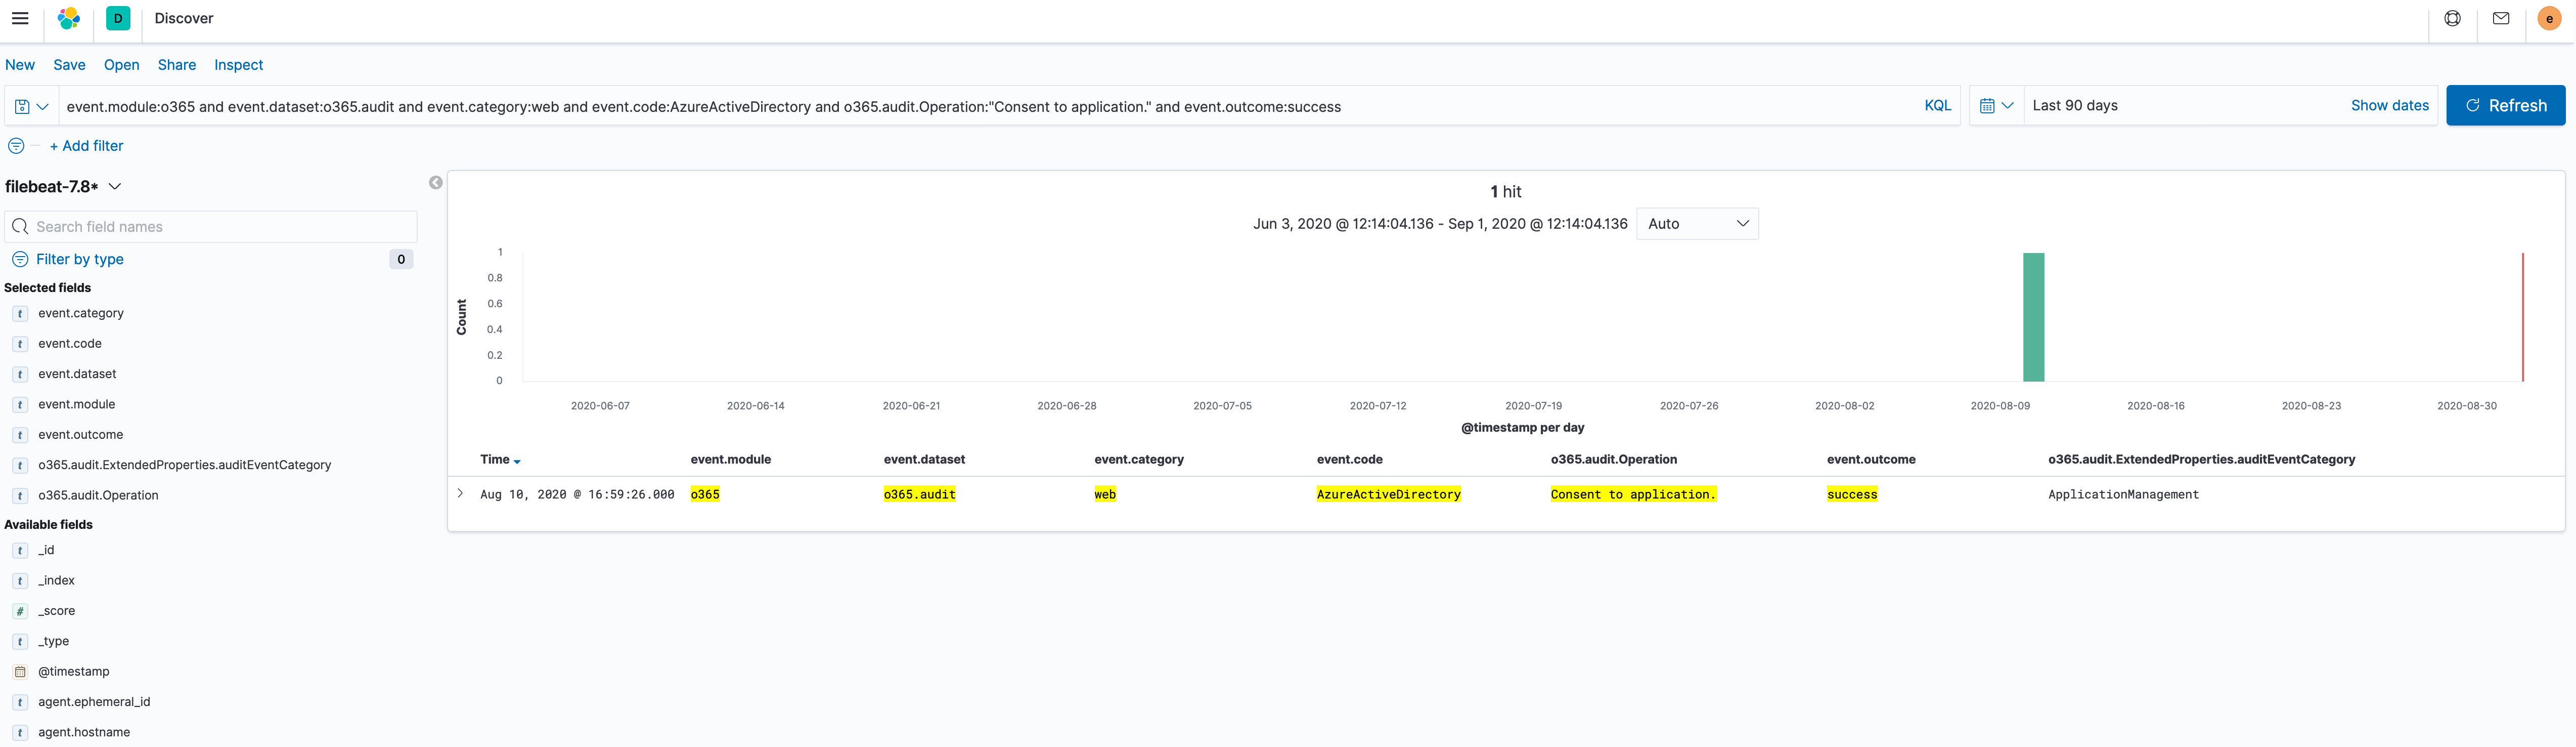
Task: Click the field type icon next to event.category
Action: 20,313
